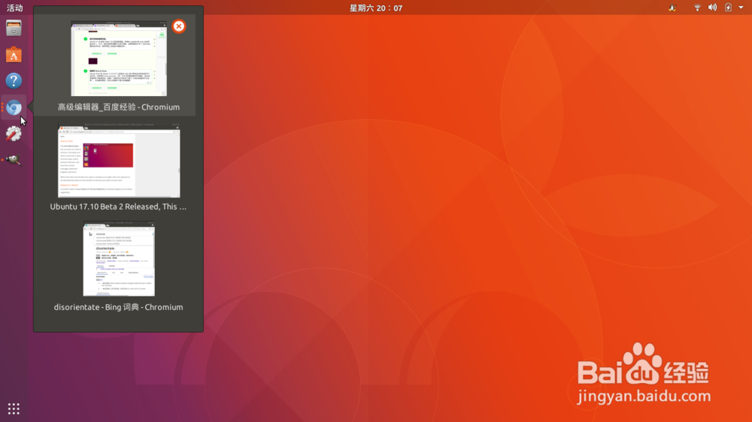The width and height of the screenshot is (752, 422).
Task: Open the clock showing 星期六 20:07
Action: pos(376,8)
